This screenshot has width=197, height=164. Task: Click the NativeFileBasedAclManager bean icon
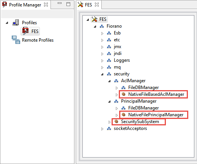pyautogui.click(x=123, y=94)
